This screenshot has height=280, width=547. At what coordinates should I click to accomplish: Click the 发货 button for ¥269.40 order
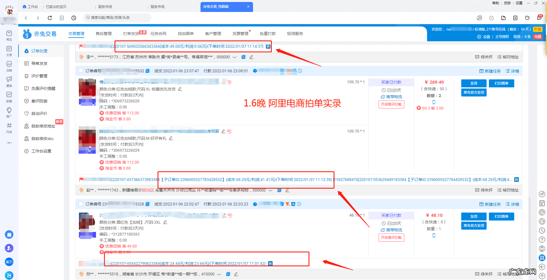(474, 83)
